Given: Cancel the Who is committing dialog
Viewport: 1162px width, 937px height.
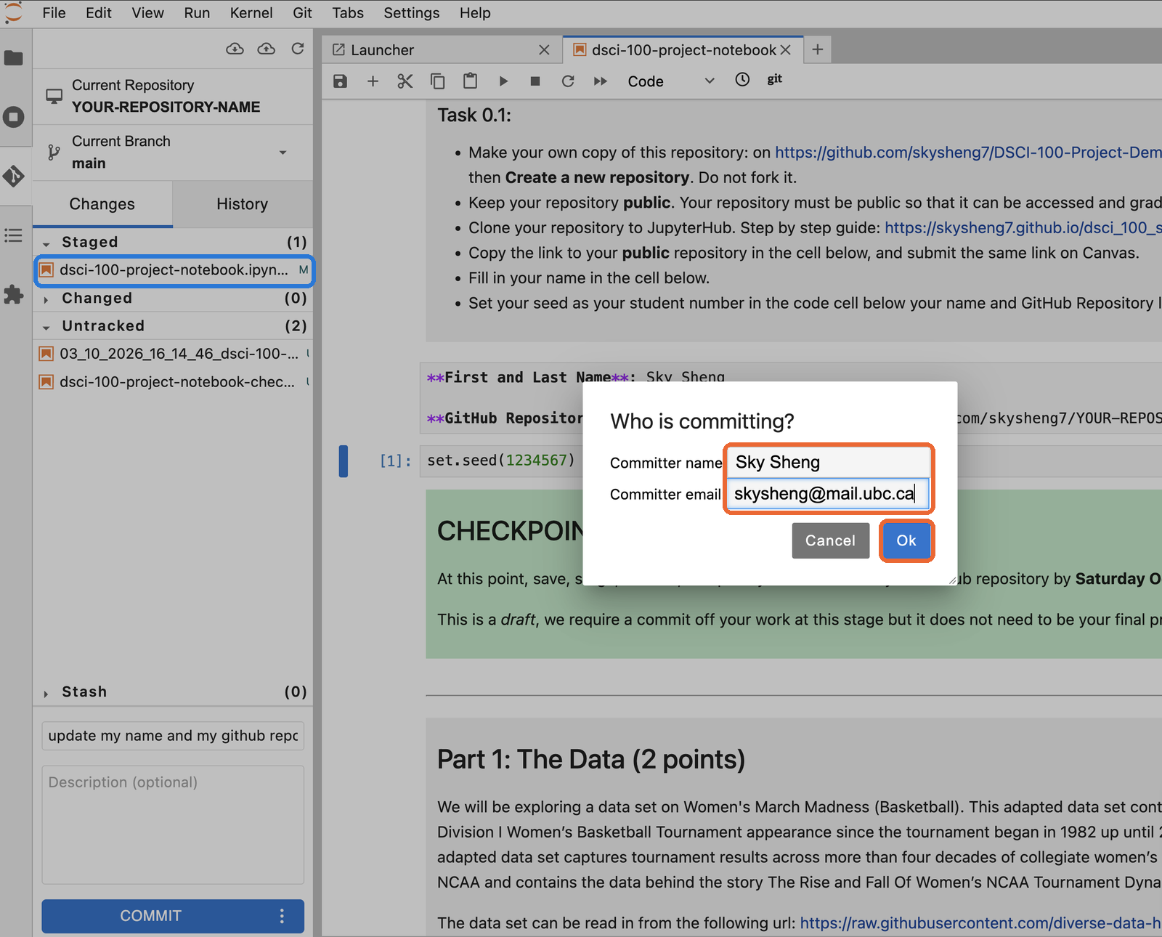Looking at the screenshot, I should 830,540.
